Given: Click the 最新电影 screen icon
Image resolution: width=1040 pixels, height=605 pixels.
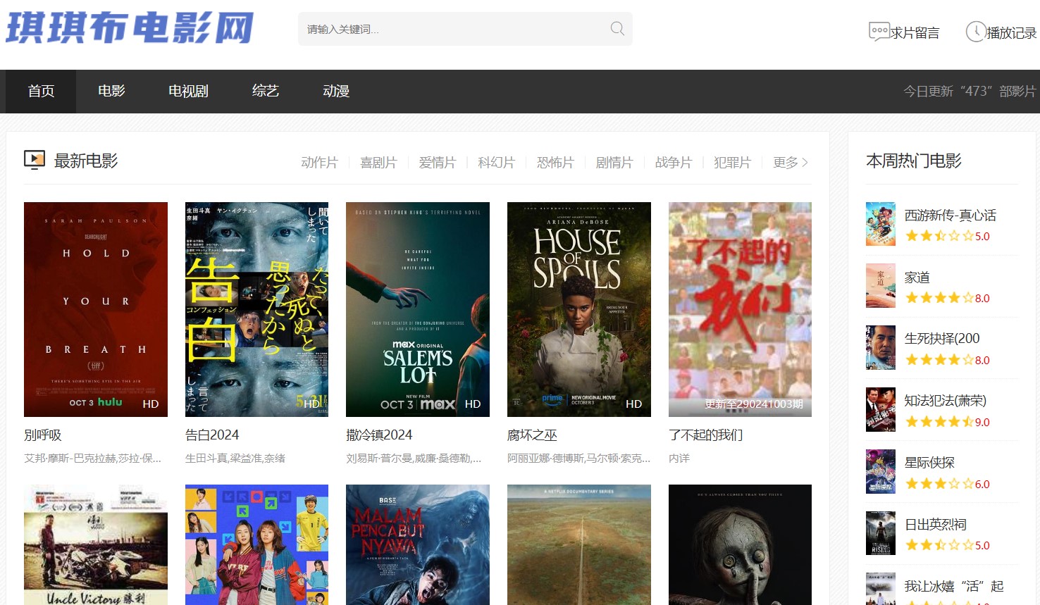Looking at the screenshot, I should [x=35, y=160].
